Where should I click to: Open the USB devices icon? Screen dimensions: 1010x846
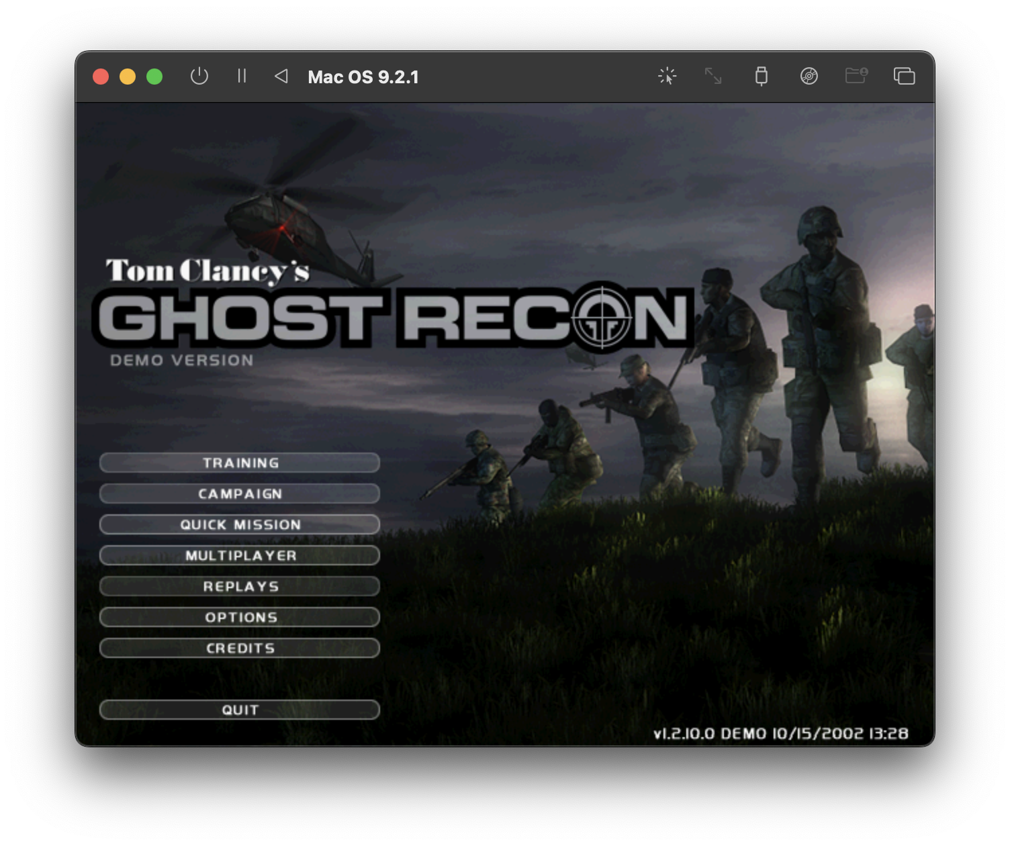click(x=761, y=77)
